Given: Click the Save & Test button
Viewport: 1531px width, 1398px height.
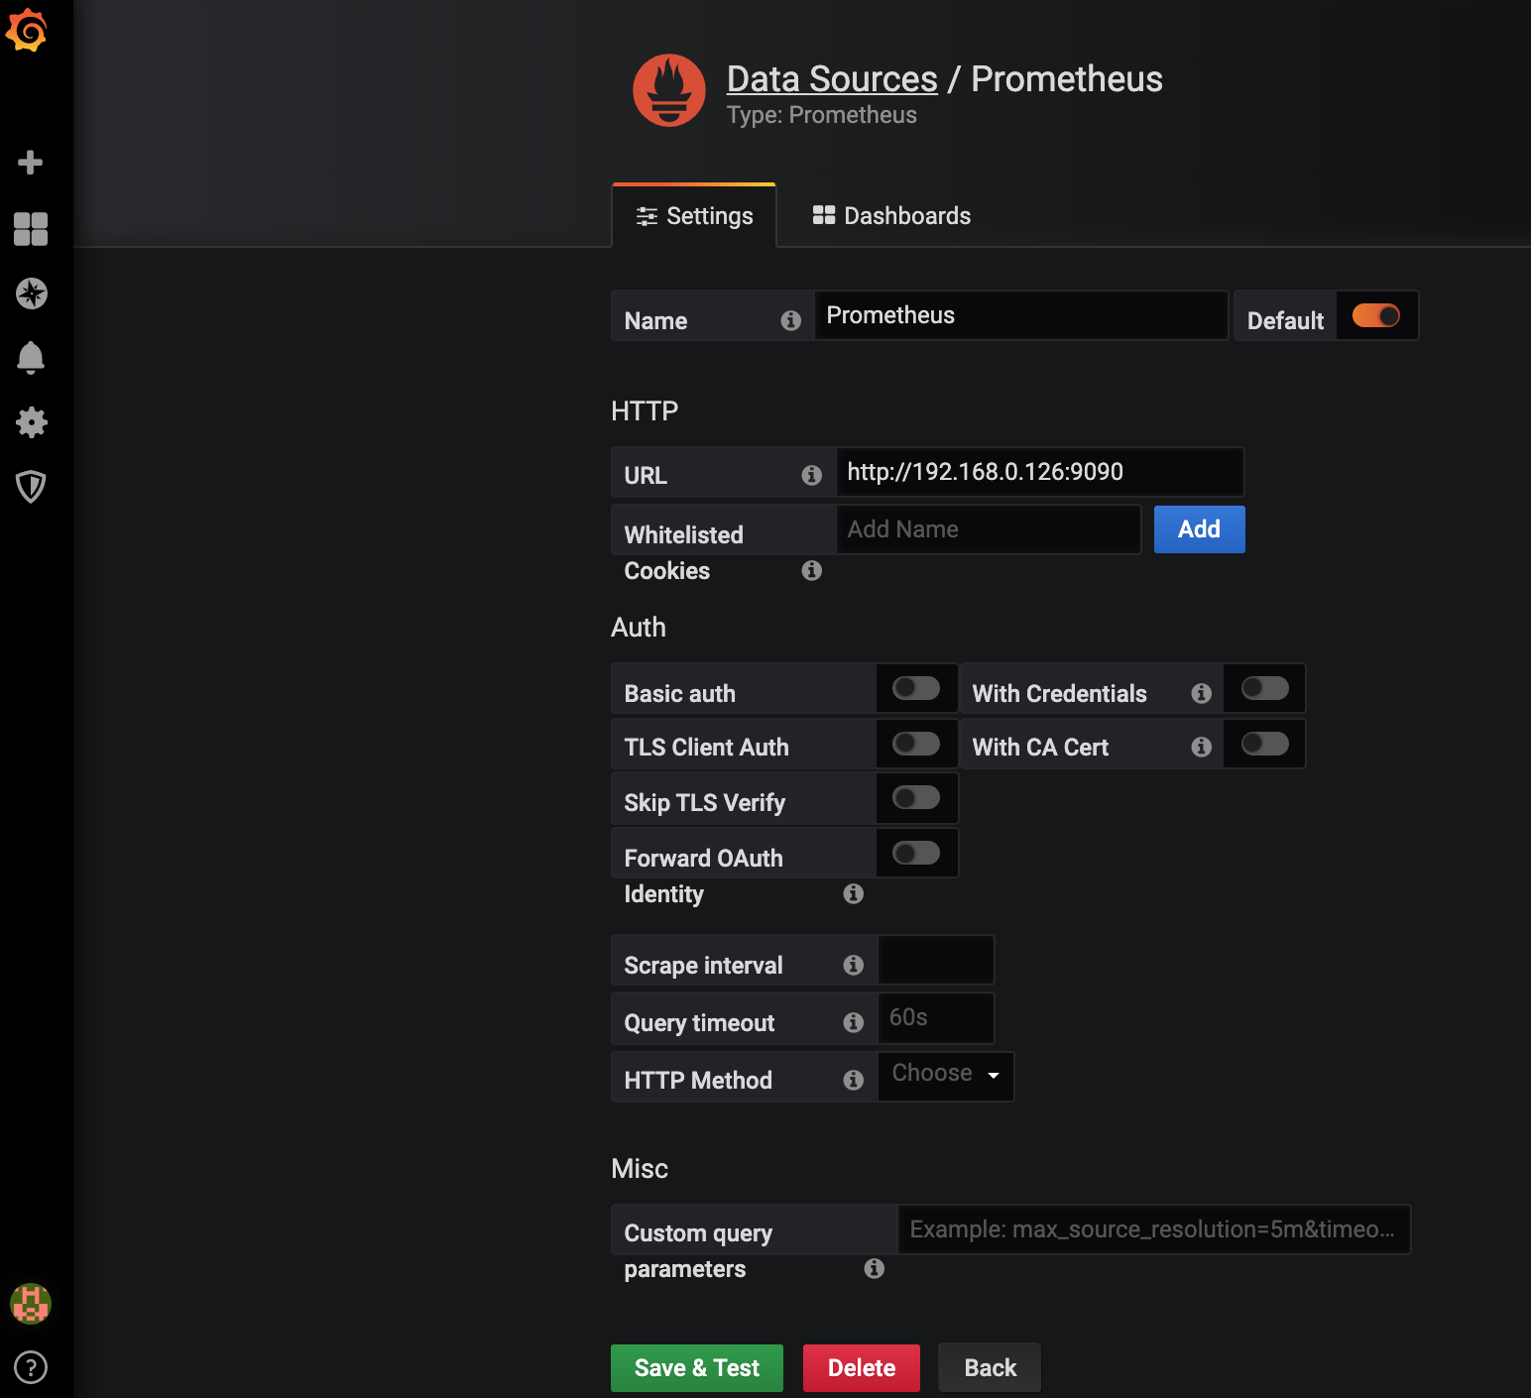Looking at the screenshot, I should click(697, 1368).
